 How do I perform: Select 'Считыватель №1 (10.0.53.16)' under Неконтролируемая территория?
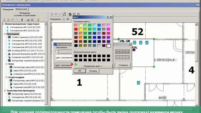(x=24, y=31)
